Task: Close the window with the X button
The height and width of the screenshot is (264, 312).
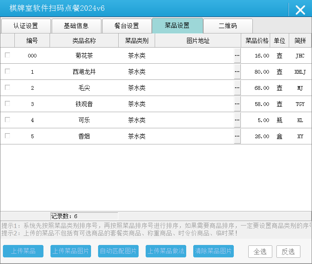Action: 300,10
